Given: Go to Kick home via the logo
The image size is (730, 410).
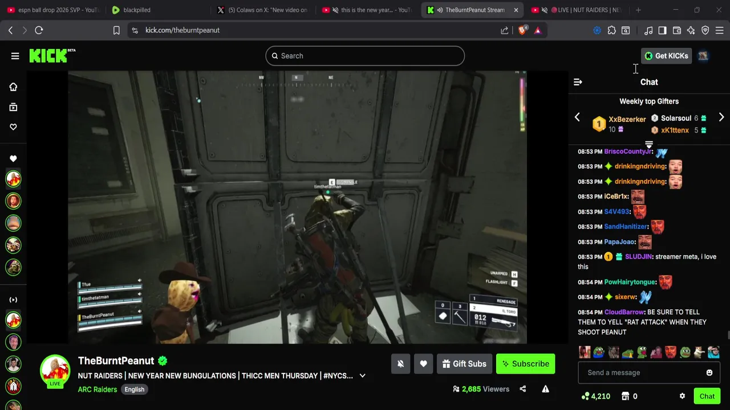Looking at the screenshot, I should pos(52,55).
